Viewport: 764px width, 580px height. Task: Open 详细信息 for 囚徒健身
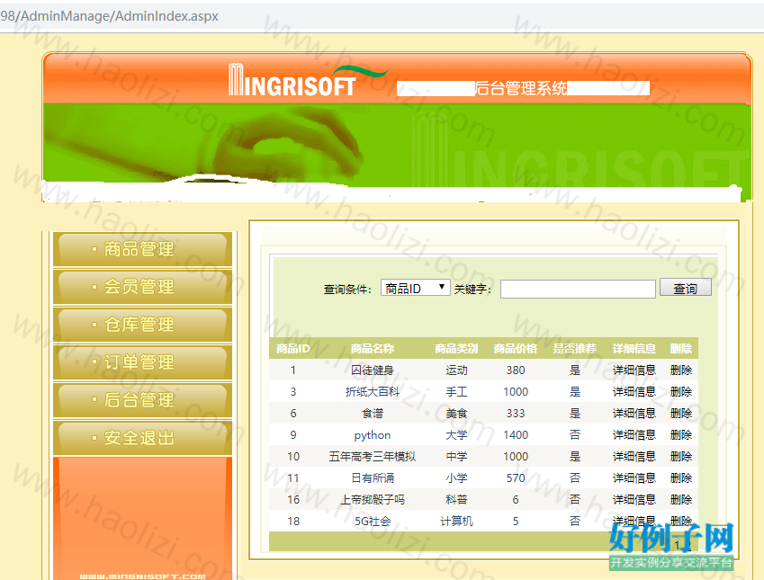pos(634,370)
